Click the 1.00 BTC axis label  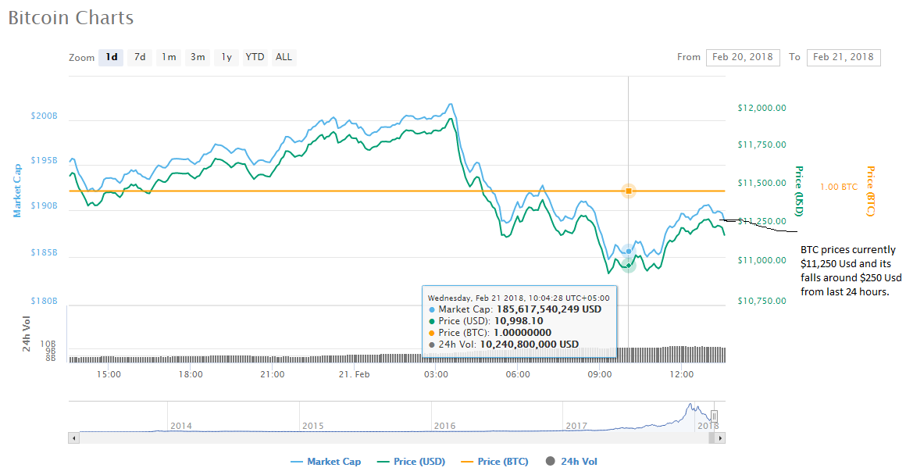coord(839,187)
